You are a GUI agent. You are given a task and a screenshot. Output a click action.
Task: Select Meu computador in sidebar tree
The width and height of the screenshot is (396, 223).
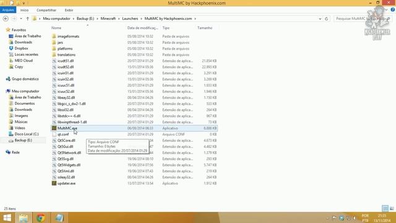[x=25, y=91]
